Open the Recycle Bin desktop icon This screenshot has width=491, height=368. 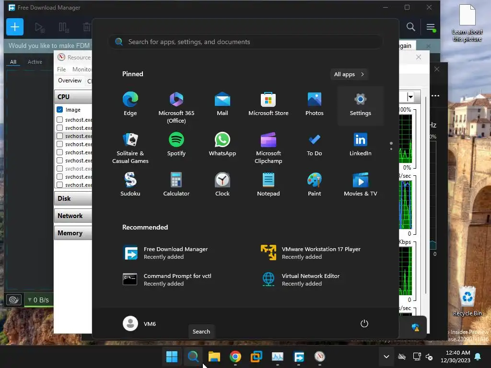468,301
